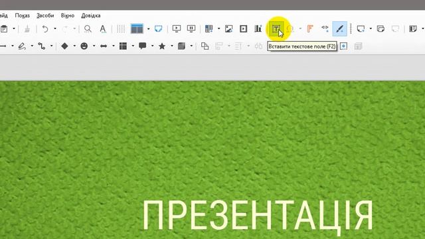This screenshot has width=425, height=239.
Task: Select the Block Arrows tool
Action: click(x=104, y=46)
